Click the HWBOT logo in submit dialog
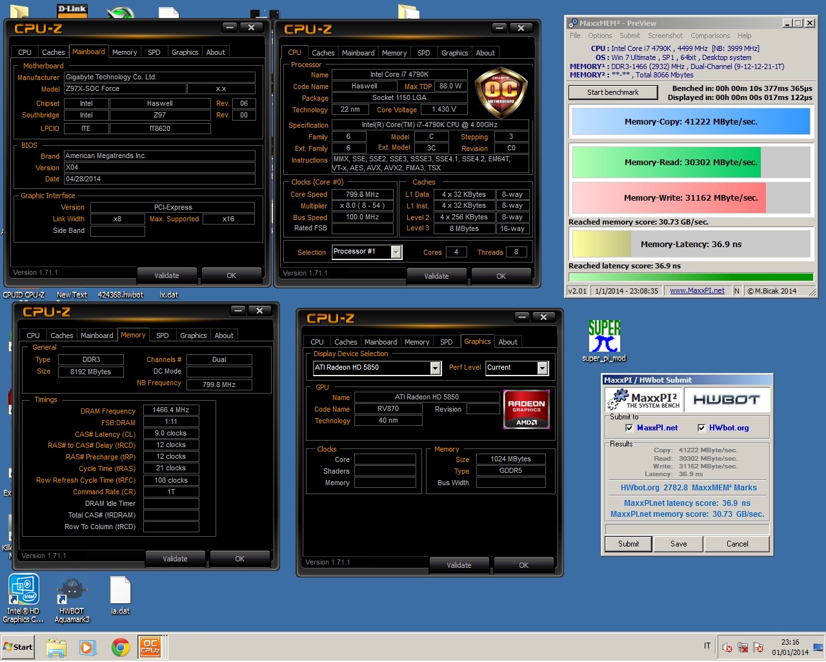 click(726, 399)
